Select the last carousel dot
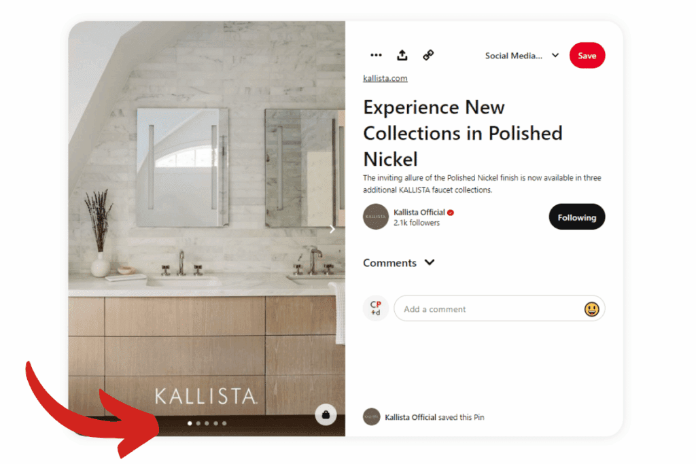The height and width of the screenshot is (464, 696). pyautogui.click(x=224, y=423)
